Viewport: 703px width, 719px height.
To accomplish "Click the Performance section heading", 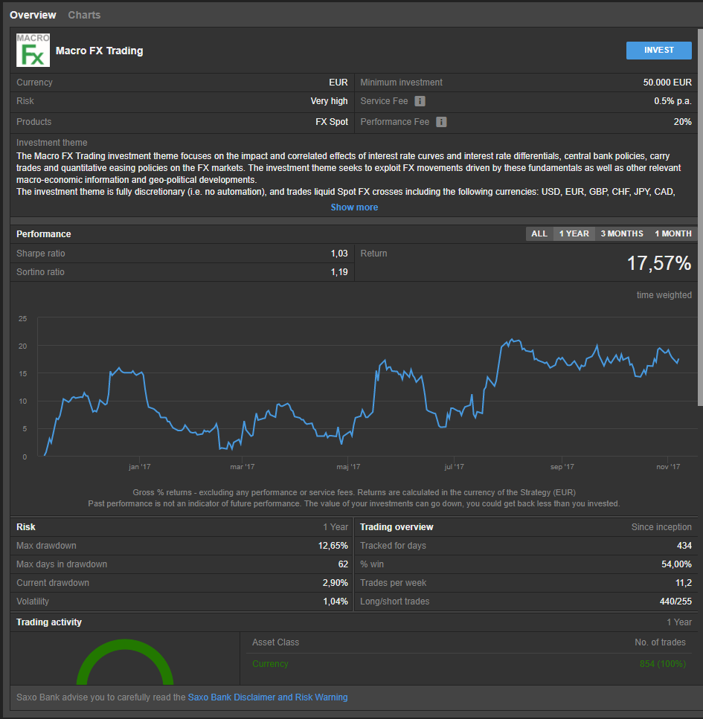I will [x=44, y=234].
